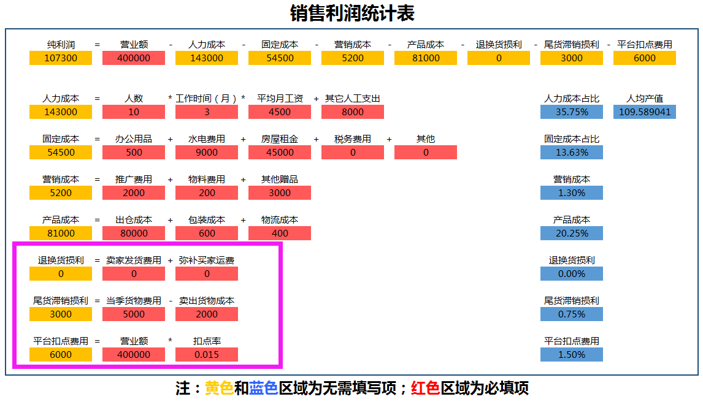The height and width of the screenshot is (402, 703).
Task: Click the 房屋租金 label
Action: (280, 139)
